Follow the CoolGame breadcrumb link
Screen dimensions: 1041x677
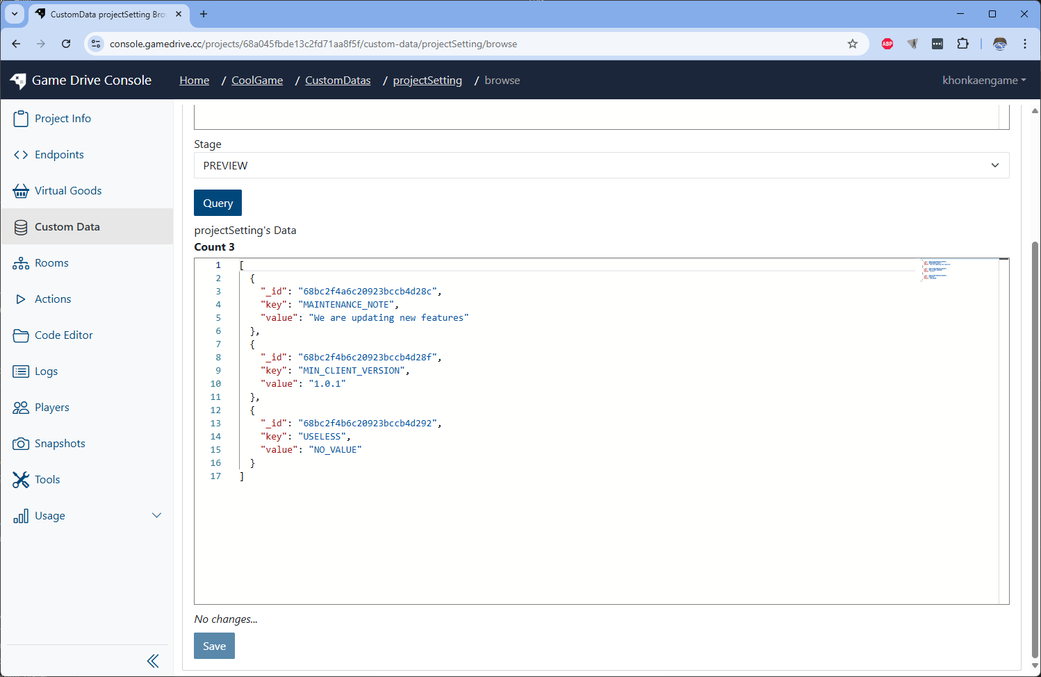point(257,81)
